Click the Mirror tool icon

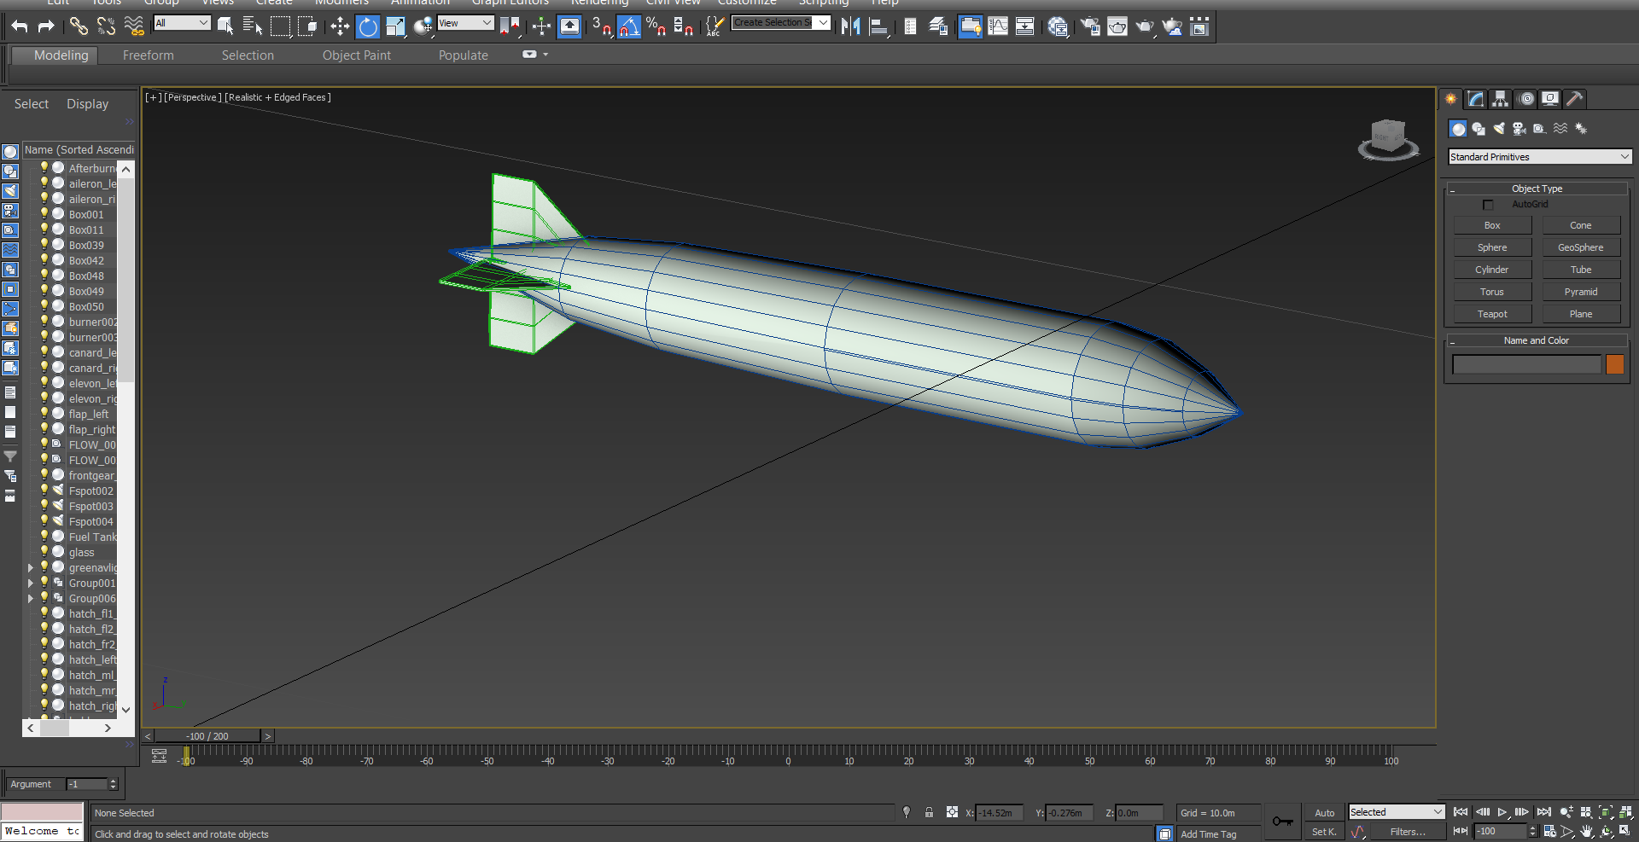[850, 26]
